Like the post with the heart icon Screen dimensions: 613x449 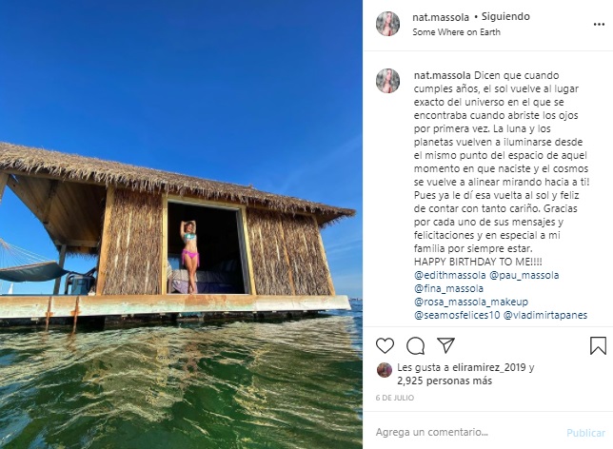385,346
